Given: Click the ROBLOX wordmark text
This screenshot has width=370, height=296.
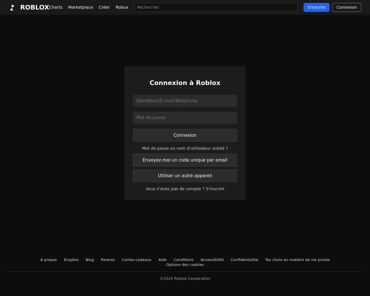Looking at the screenshot, I should tap(35, 8).
